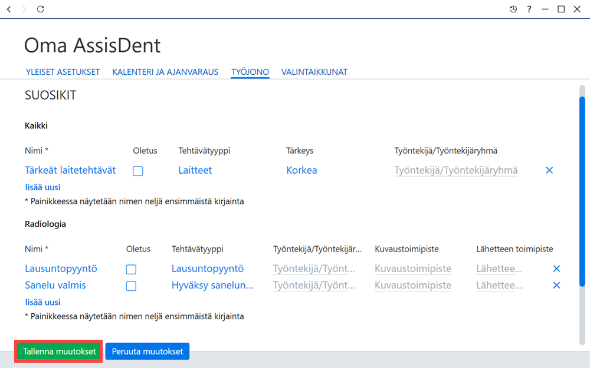
Task: Click Oletus column header in Radiologia section
Action: pos(138,249)
